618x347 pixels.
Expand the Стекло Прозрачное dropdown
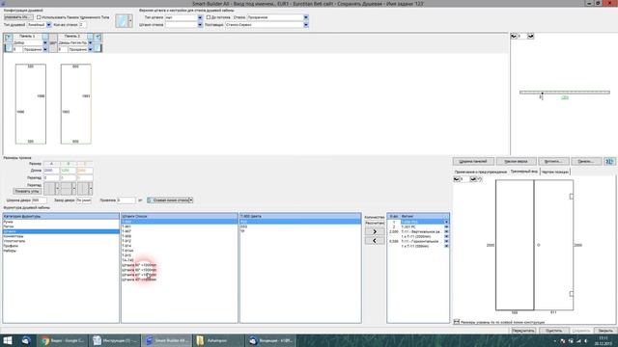(x=306, y=17)
